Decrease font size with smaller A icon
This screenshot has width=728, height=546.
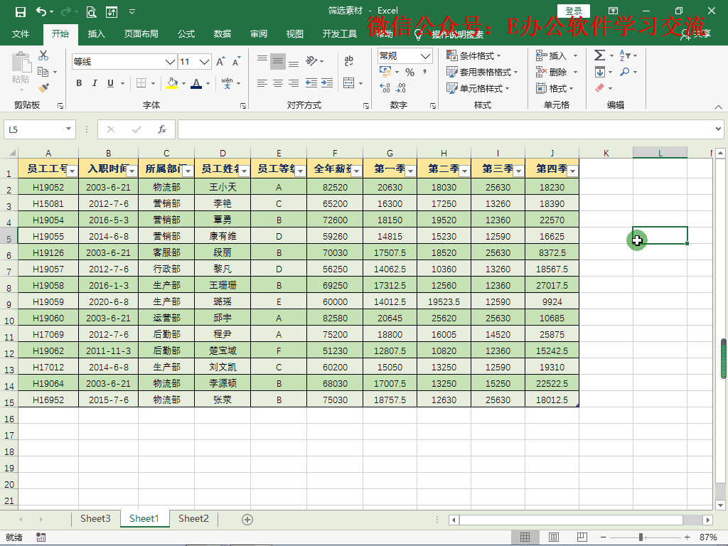pyautogui.click(x=236, y=61)
